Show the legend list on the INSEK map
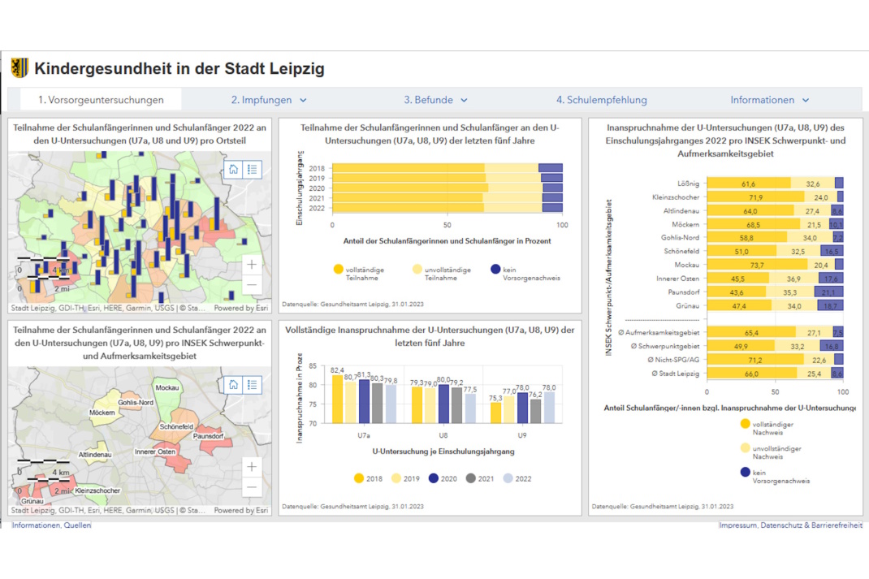869x579 pixels. click(253, 384)
